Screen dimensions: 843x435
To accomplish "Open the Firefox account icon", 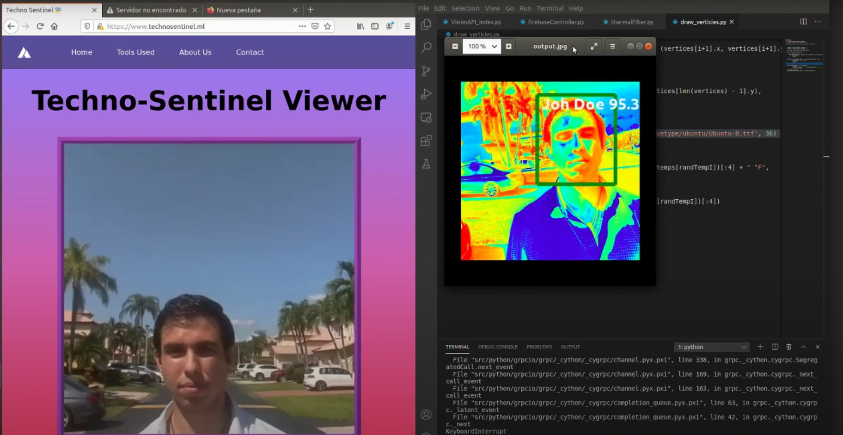I will pos(390,26).
